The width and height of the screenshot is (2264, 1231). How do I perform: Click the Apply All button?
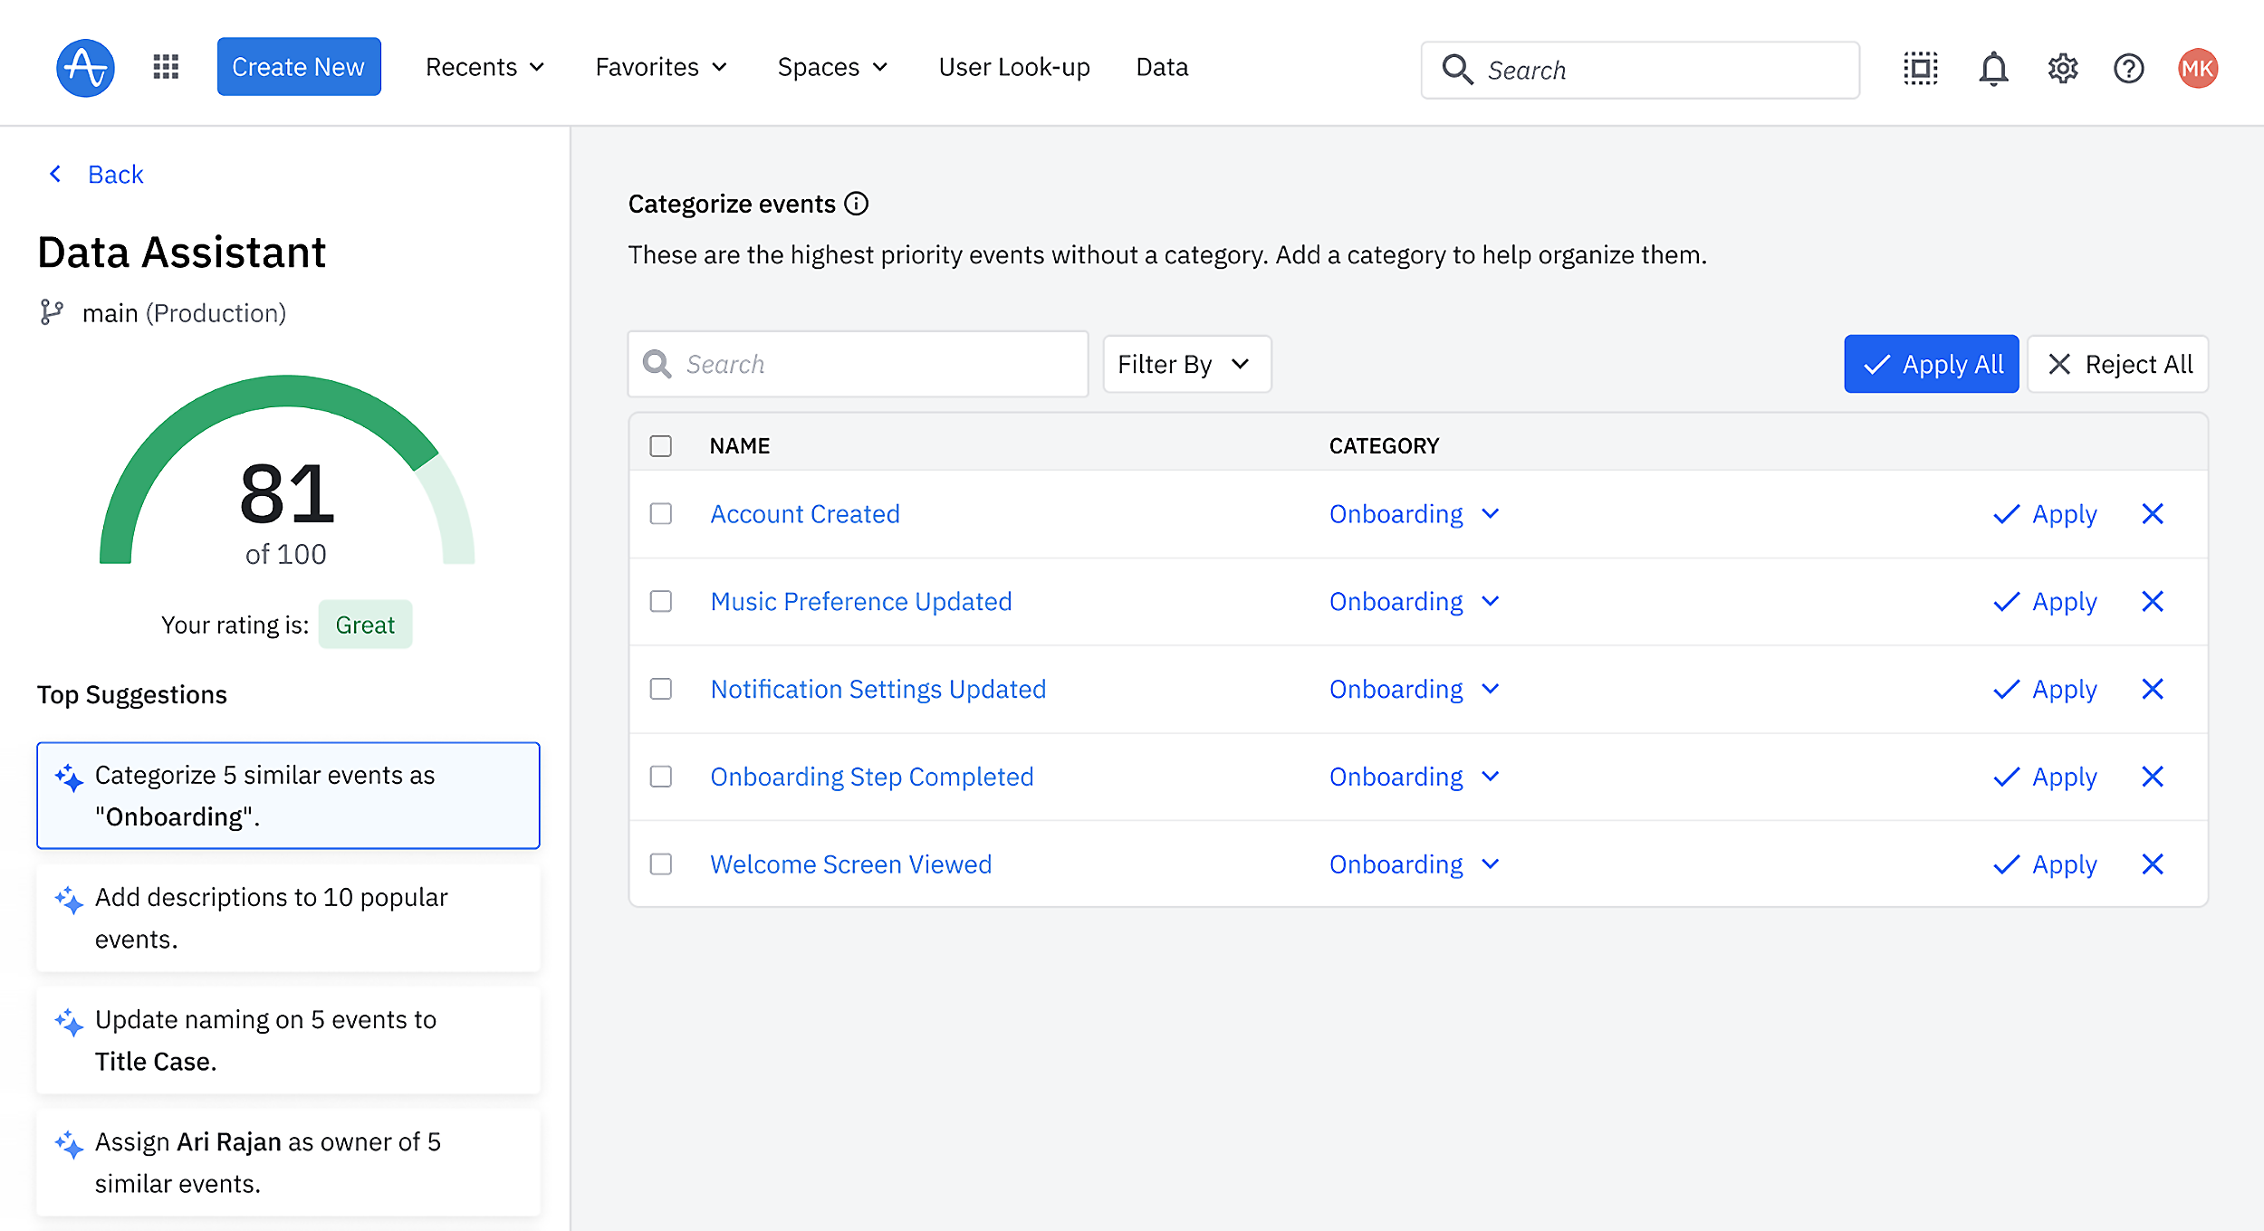tap(1931, 364)
